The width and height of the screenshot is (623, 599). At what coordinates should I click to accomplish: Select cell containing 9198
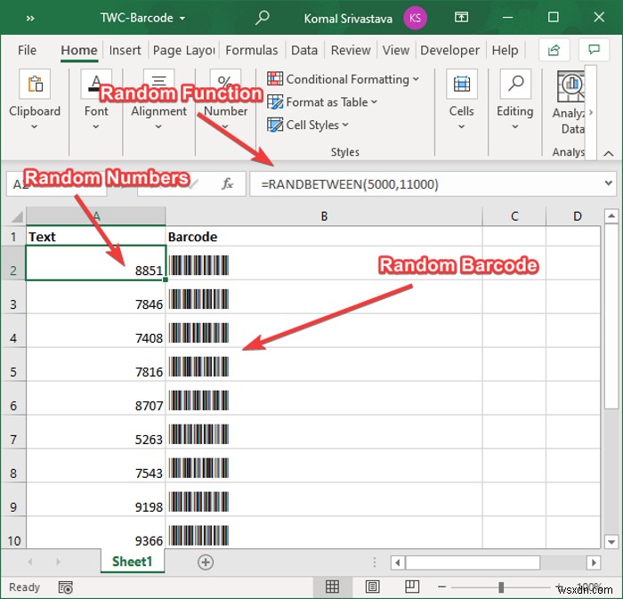click(x=96, y=499)
